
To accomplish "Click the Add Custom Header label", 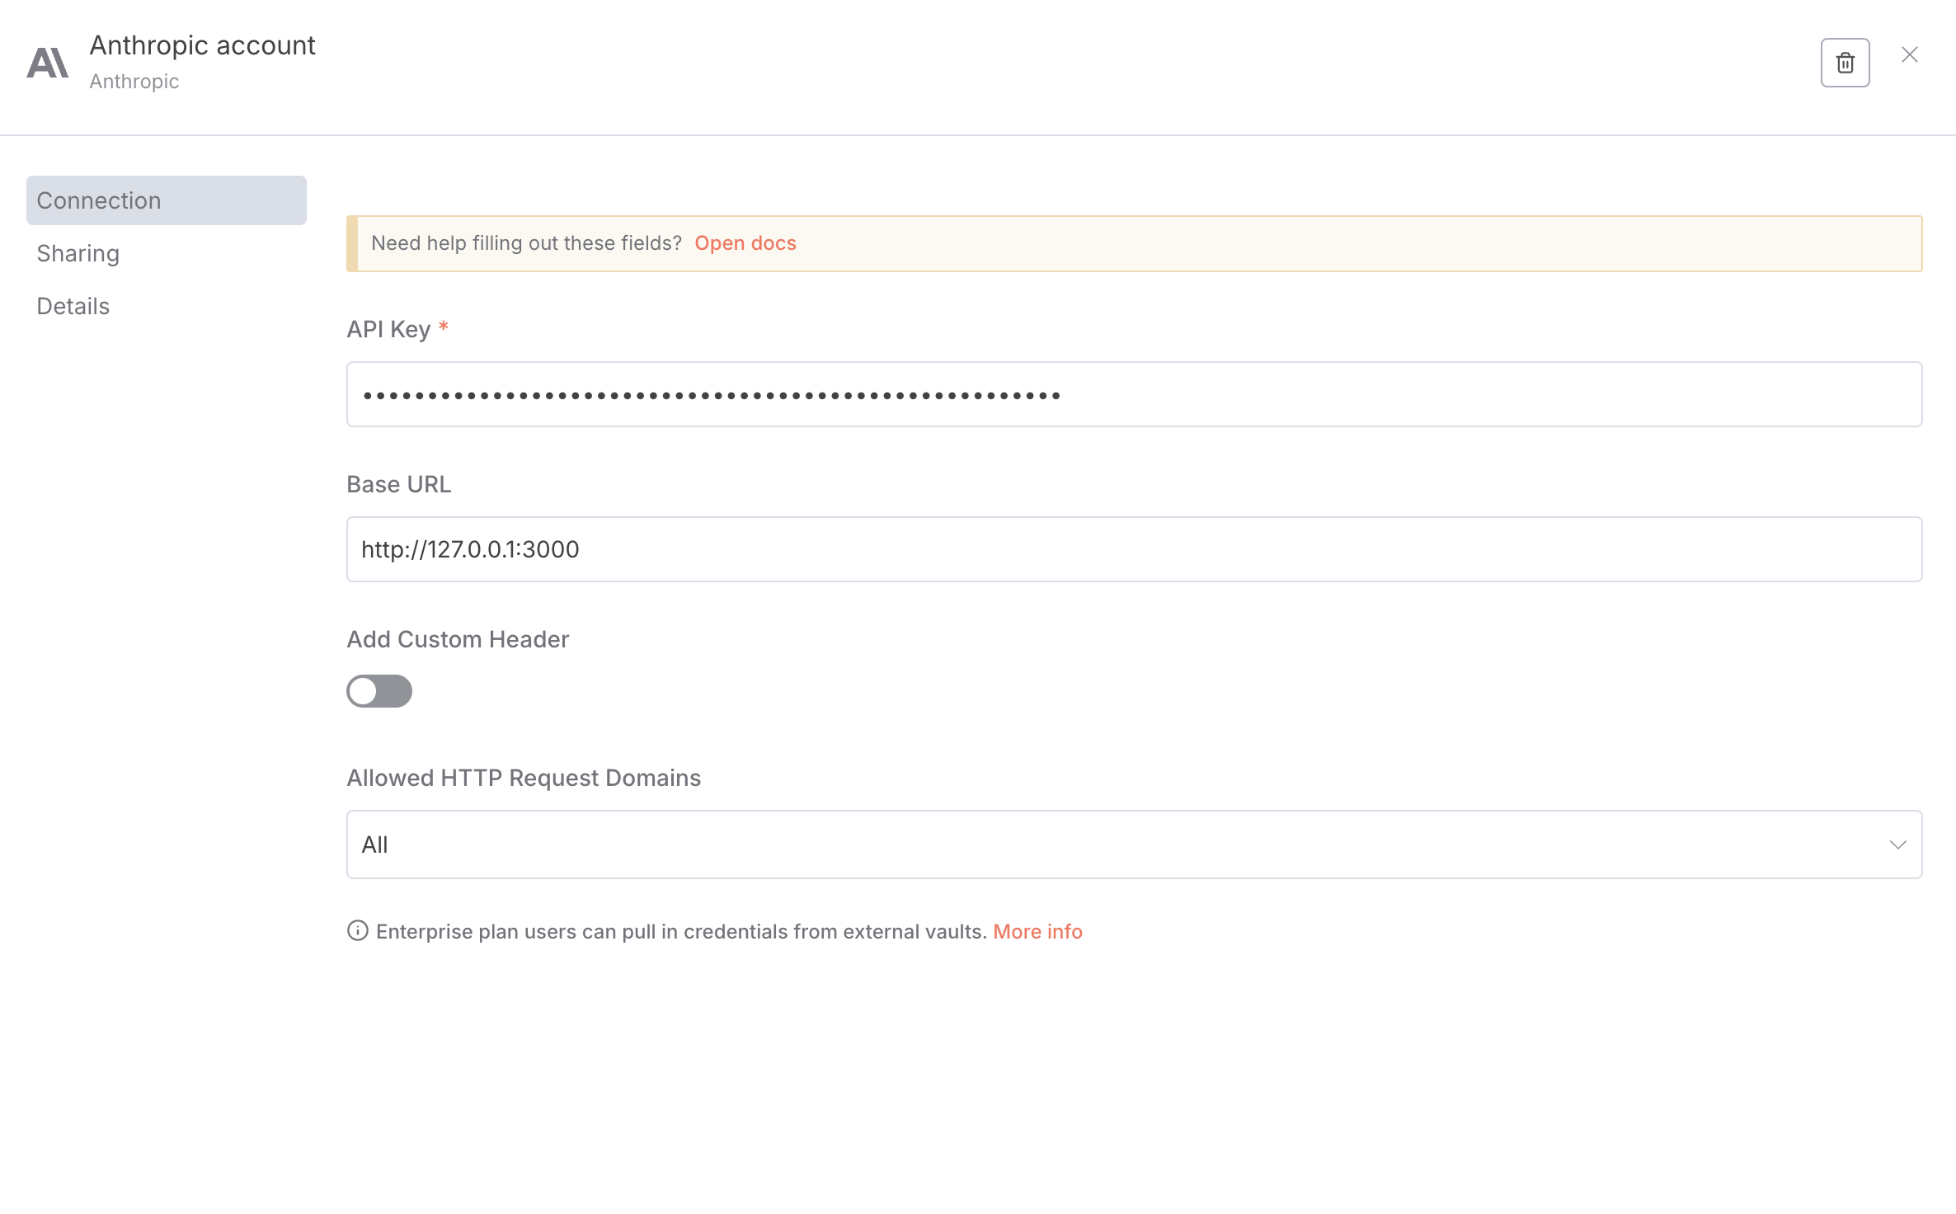I will (x=458, y=639).
